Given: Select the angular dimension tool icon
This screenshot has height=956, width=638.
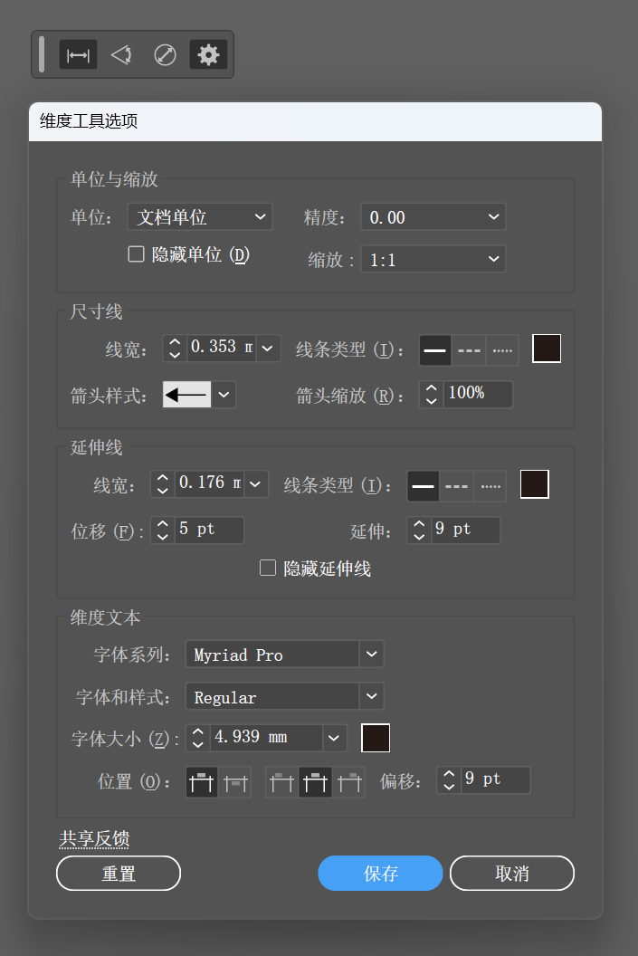Looking at the screenshot, I should (121, 55).
